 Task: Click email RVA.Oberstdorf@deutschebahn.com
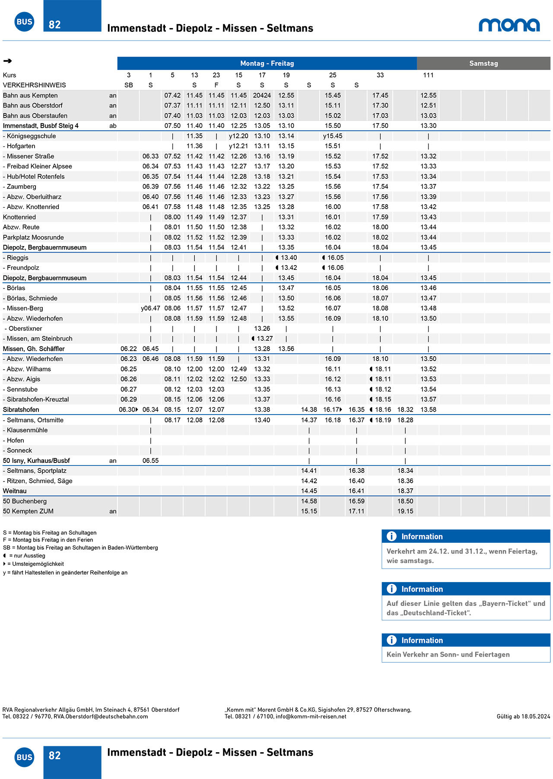[101, 716]
